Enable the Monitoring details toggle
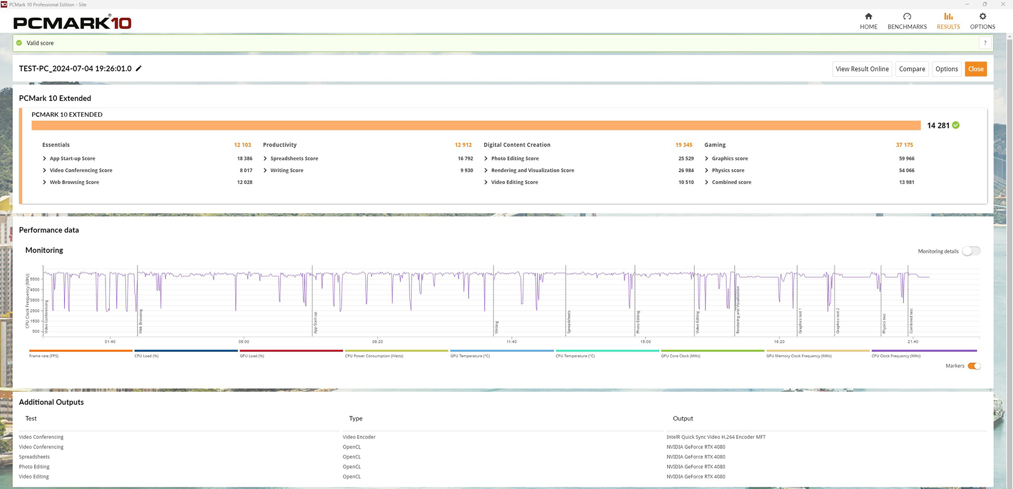The width and height of the screenshot is (1013, 489). click(x=971, y=251)
